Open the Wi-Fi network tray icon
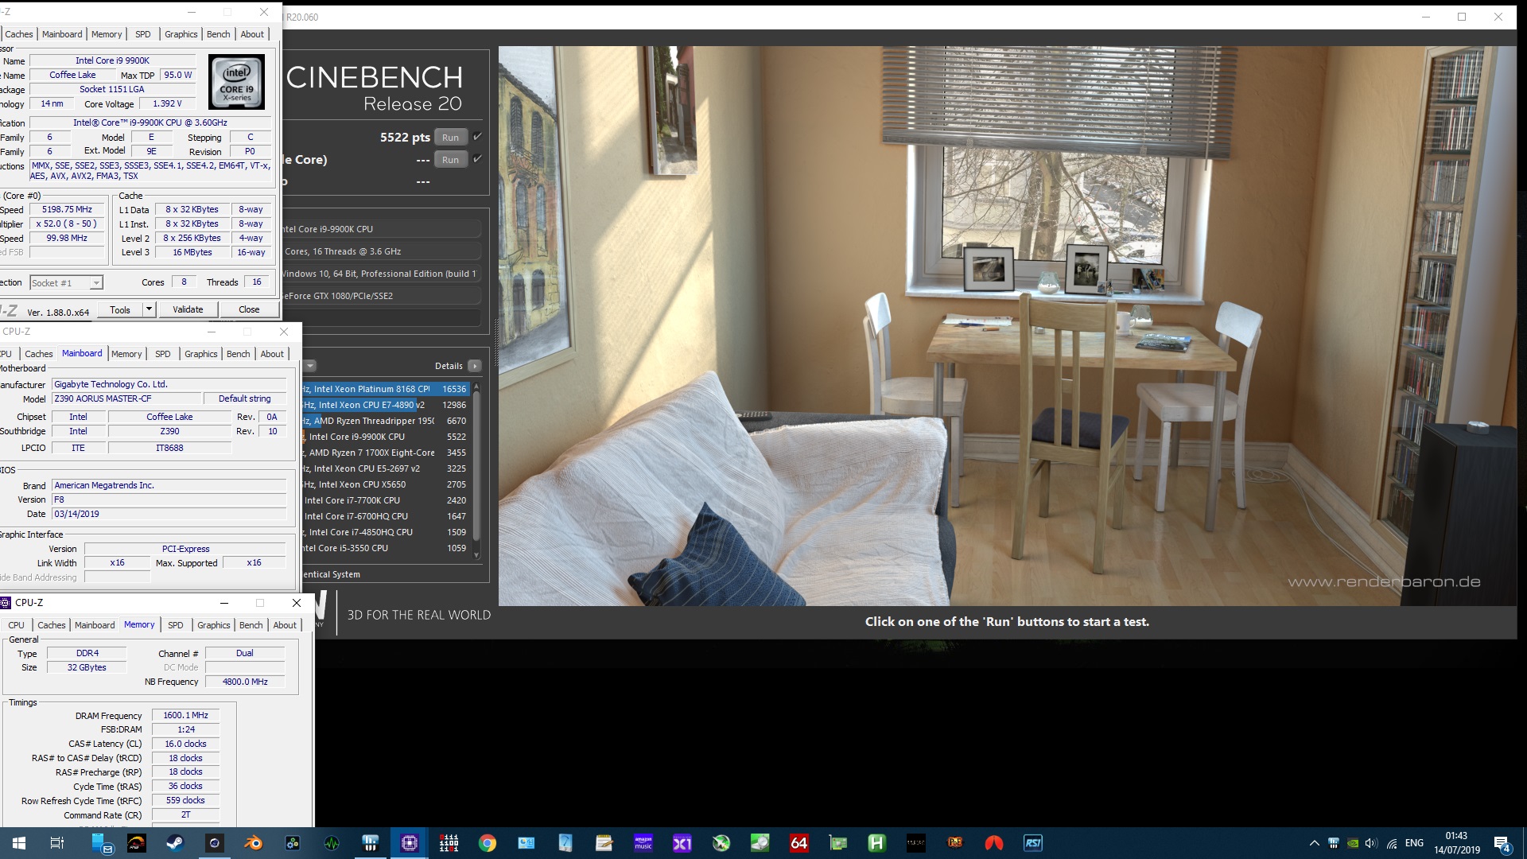Image resolution: width=1527 pixels, height=859 pixels. pos(1392,843)
